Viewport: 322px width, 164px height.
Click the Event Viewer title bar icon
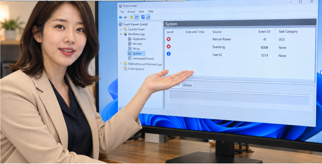pos(120,6)
